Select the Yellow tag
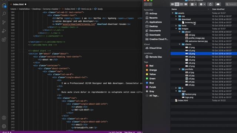Image resolution: width=237 pixels, height=133 pixels. 152,74
